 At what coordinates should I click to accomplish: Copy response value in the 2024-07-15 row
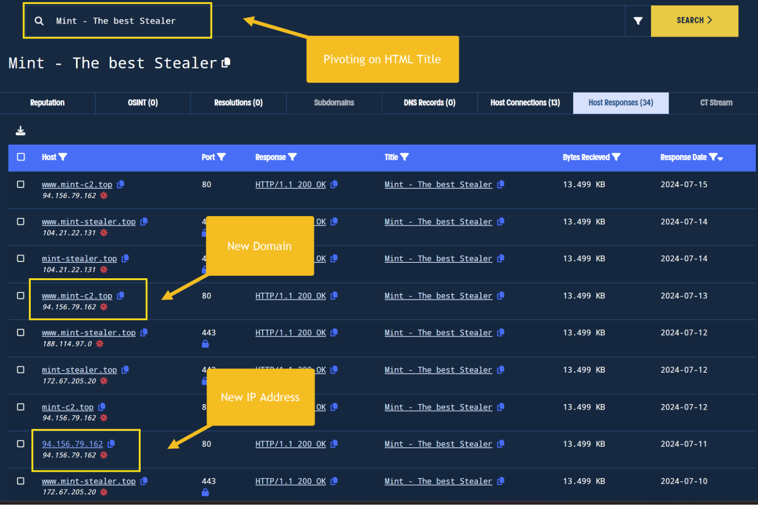pyautogui.click(x=334, y=184)
